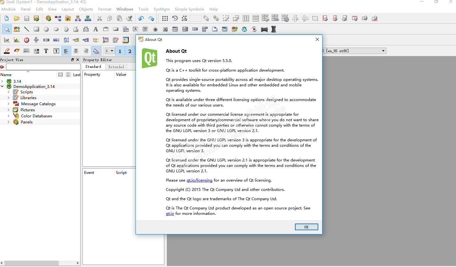Insert a table widget
The height and width of the screenshot is (267, 456).
tap(175, 29)
